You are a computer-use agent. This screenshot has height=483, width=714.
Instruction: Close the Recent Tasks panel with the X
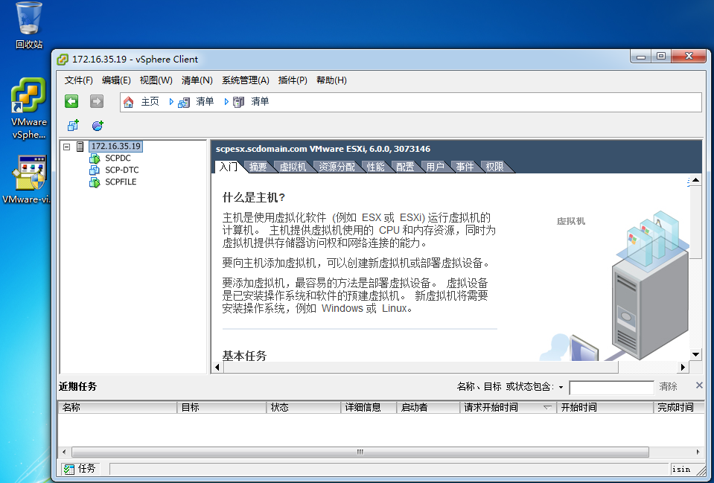[x=699, y=385]
